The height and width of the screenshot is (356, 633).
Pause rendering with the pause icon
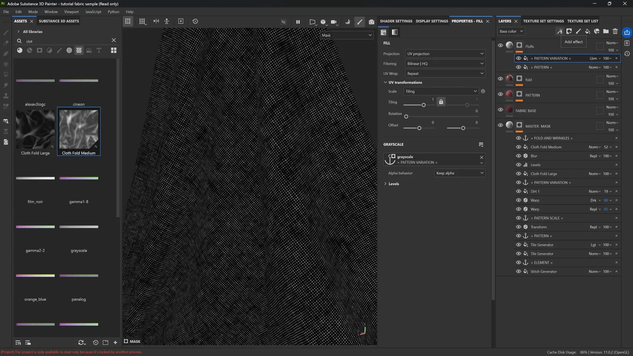[298, 22]
